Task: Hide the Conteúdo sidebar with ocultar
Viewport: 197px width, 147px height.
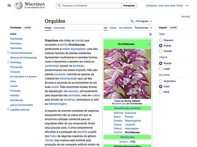Action: coord(28,27)
